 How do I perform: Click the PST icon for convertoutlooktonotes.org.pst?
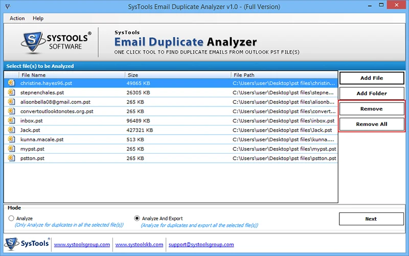(x=11, y=111)
